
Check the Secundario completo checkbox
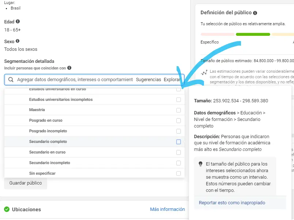[x=178, y=142]
